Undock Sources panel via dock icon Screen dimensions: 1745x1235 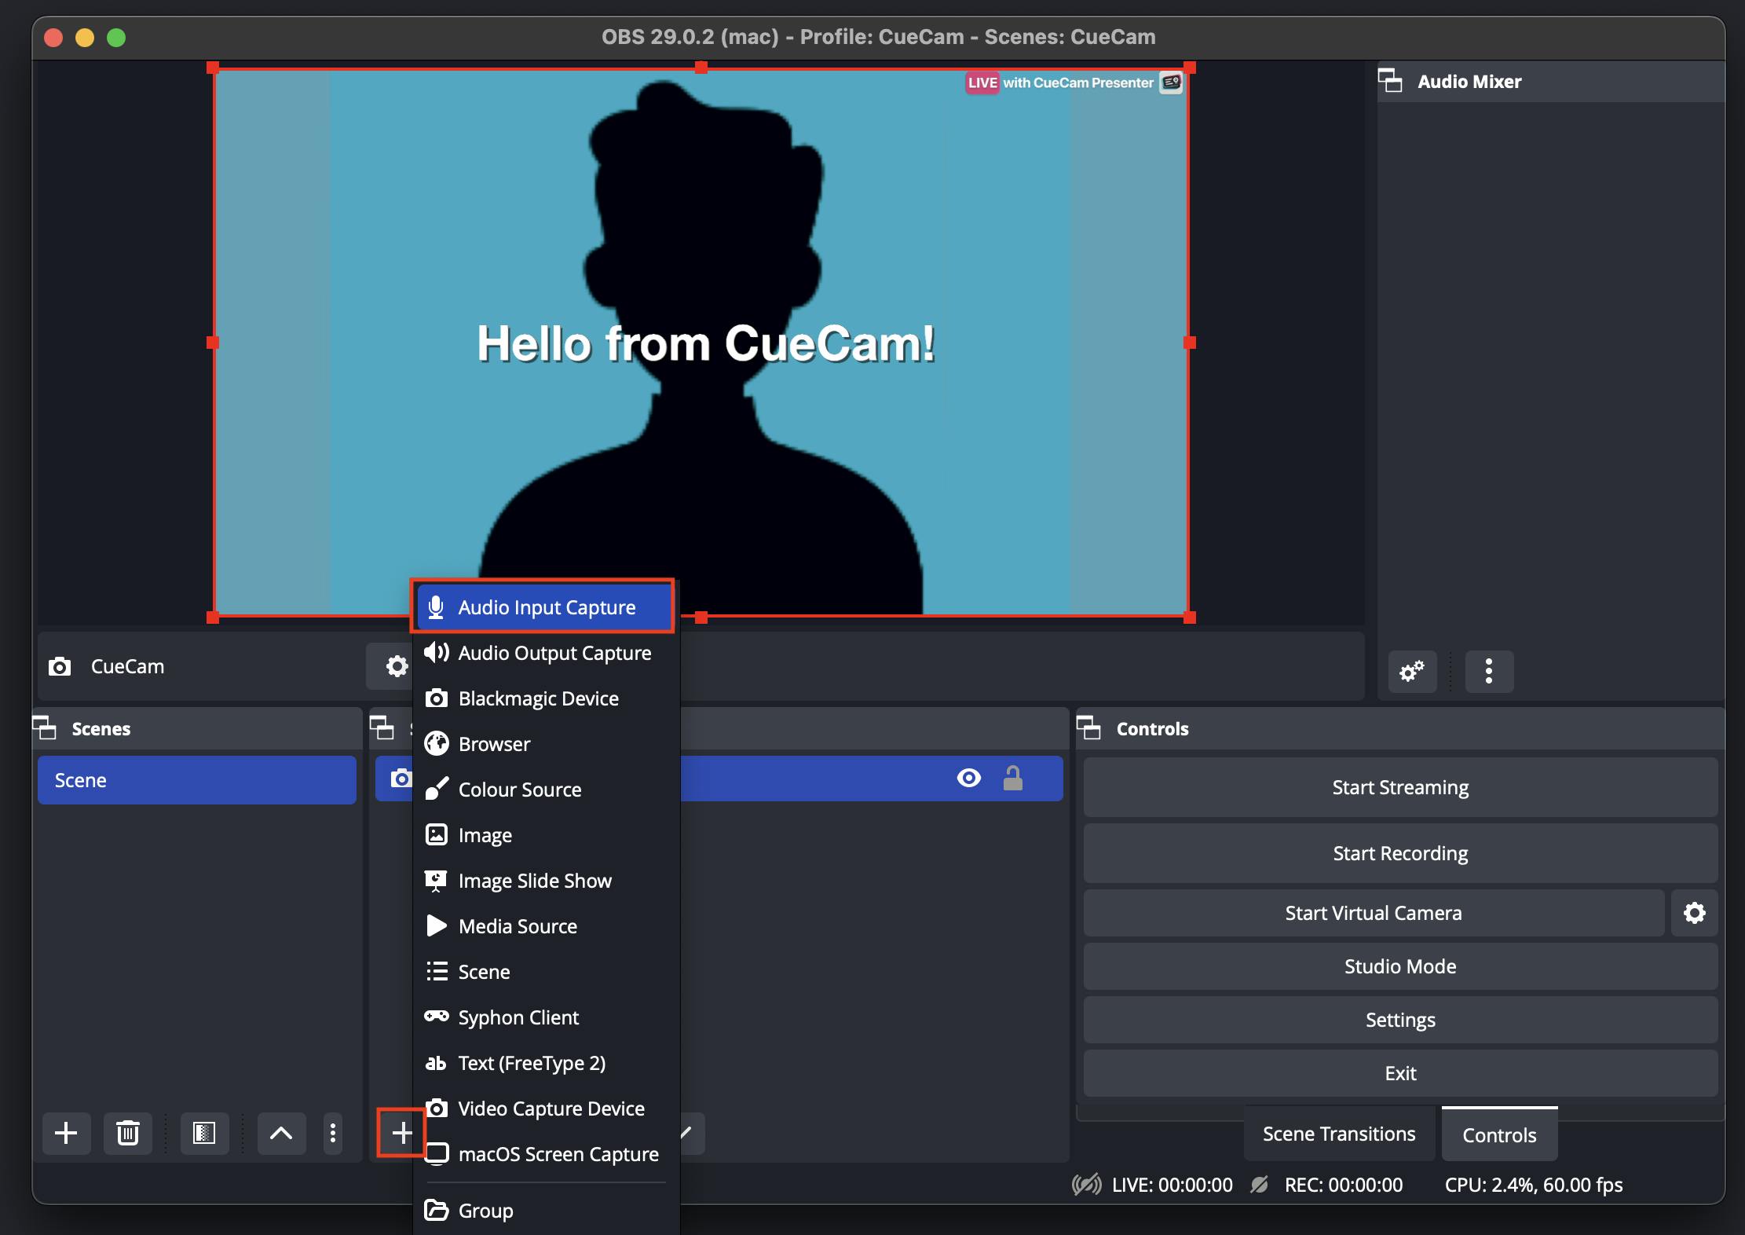coord(382,727)
